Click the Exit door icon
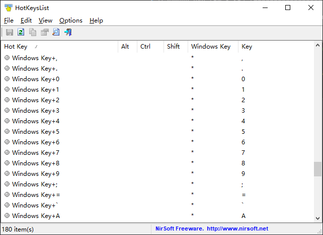 click(x=68, y=33)
